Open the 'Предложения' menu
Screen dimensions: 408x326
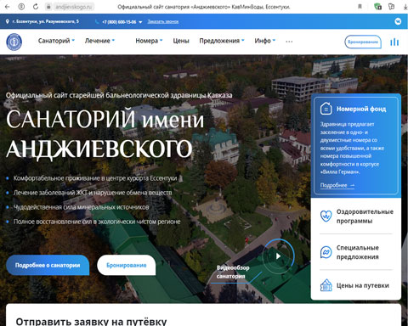(219, 41)
